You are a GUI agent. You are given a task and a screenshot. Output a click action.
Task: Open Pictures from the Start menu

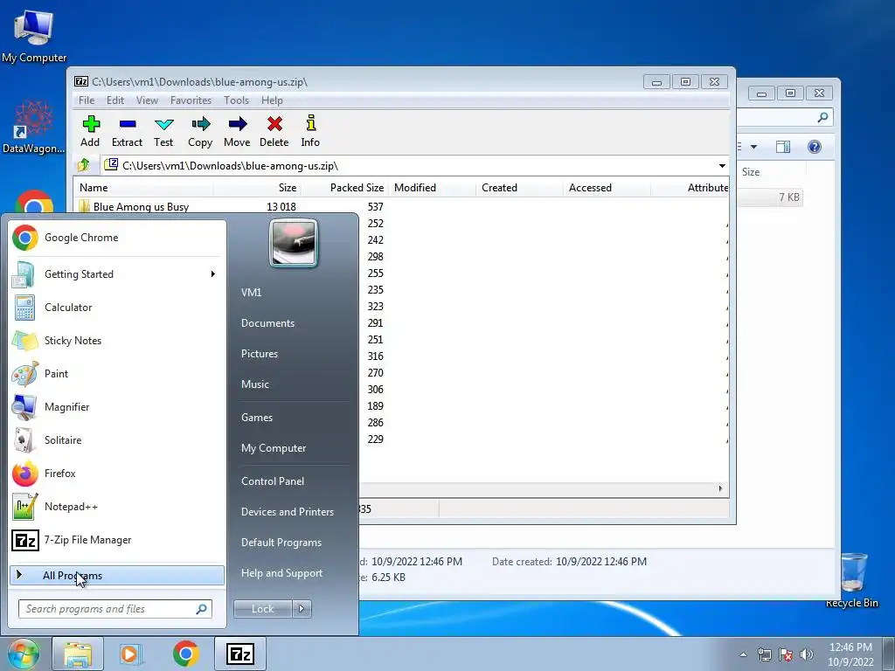(259, 354)
